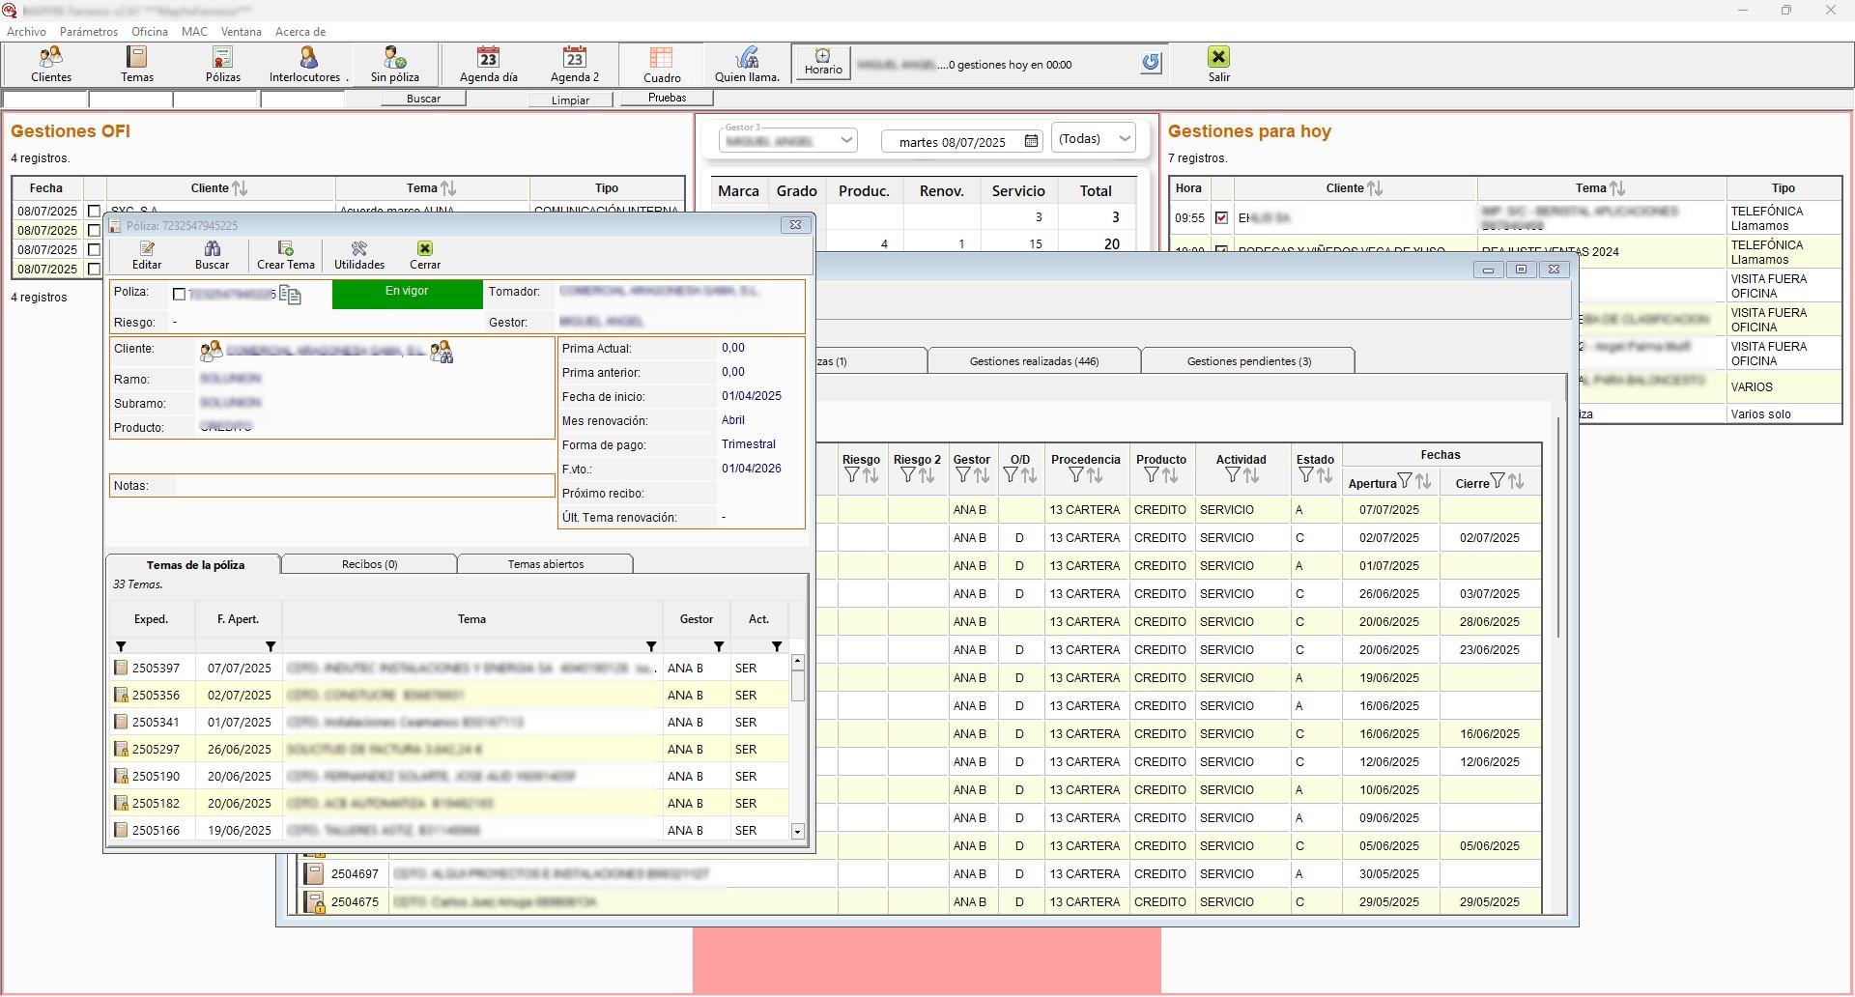Image resolution: width=1855 pixels, height=997 pixels.
Task: Open Tema column filter in Póliza
Action: click(x=651, y=646)
